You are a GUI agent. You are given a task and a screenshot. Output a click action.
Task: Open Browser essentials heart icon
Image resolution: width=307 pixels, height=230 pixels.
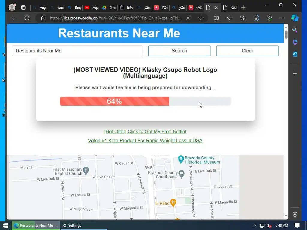tap(269, 18)
